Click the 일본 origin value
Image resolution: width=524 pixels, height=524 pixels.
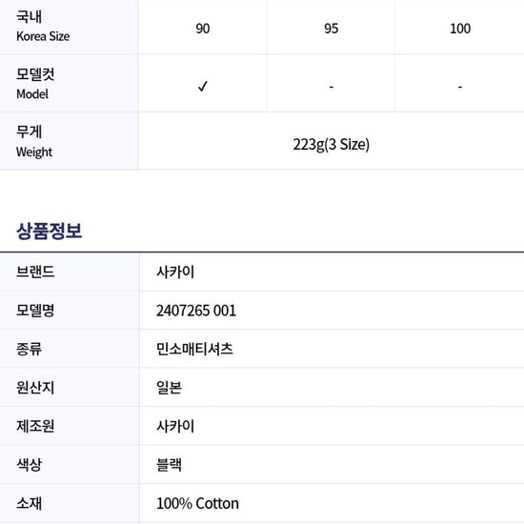169,388
